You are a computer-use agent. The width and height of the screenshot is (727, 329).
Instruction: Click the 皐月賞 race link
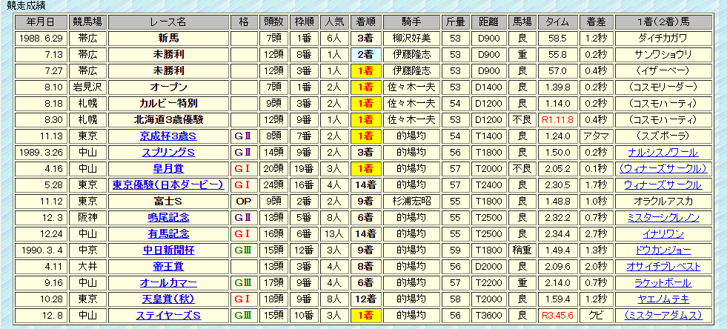167,168
